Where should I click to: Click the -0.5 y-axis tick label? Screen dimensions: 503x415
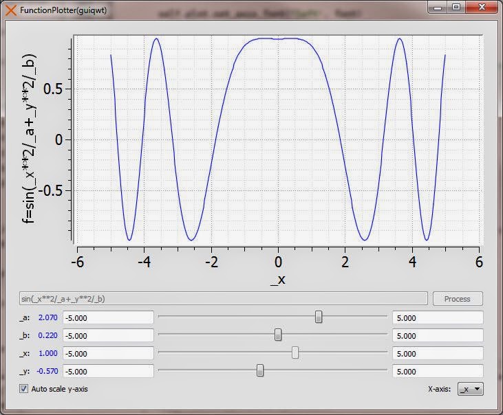click(51, 190)
